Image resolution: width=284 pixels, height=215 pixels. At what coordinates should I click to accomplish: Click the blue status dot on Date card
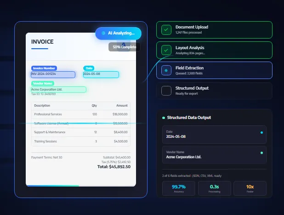(261, 133)
